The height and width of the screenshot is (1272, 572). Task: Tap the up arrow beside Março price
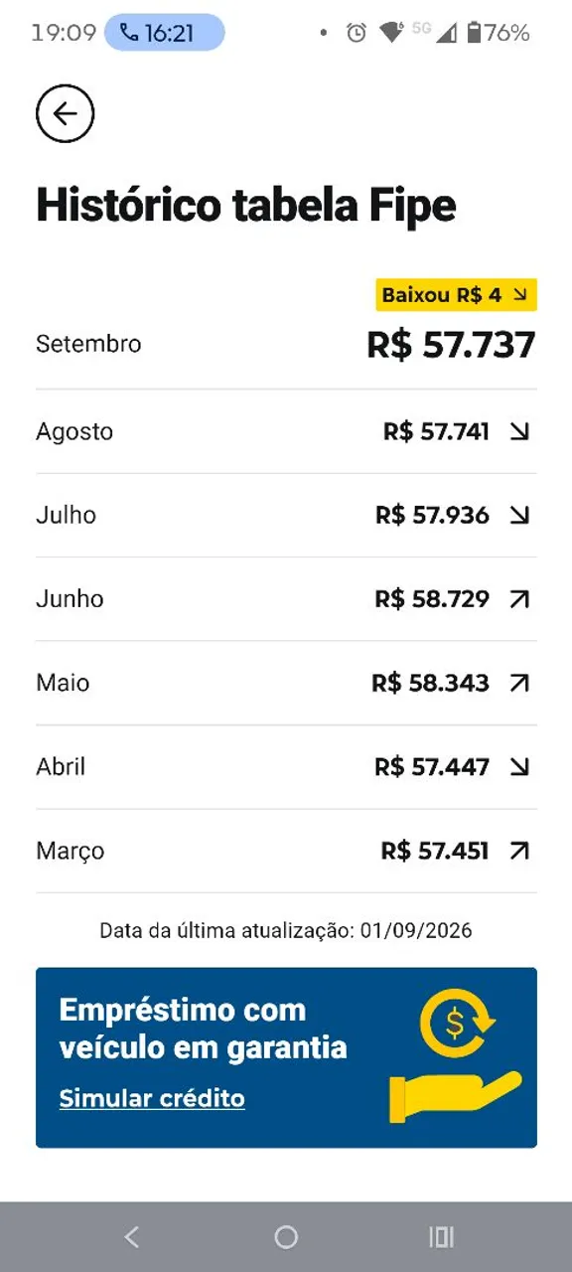519,851
